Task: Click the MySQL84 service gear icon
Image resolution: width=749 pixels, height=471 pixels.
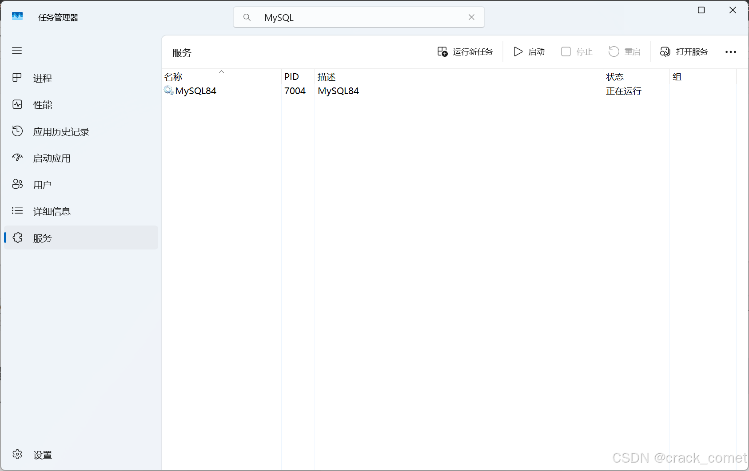Action: 169,91
